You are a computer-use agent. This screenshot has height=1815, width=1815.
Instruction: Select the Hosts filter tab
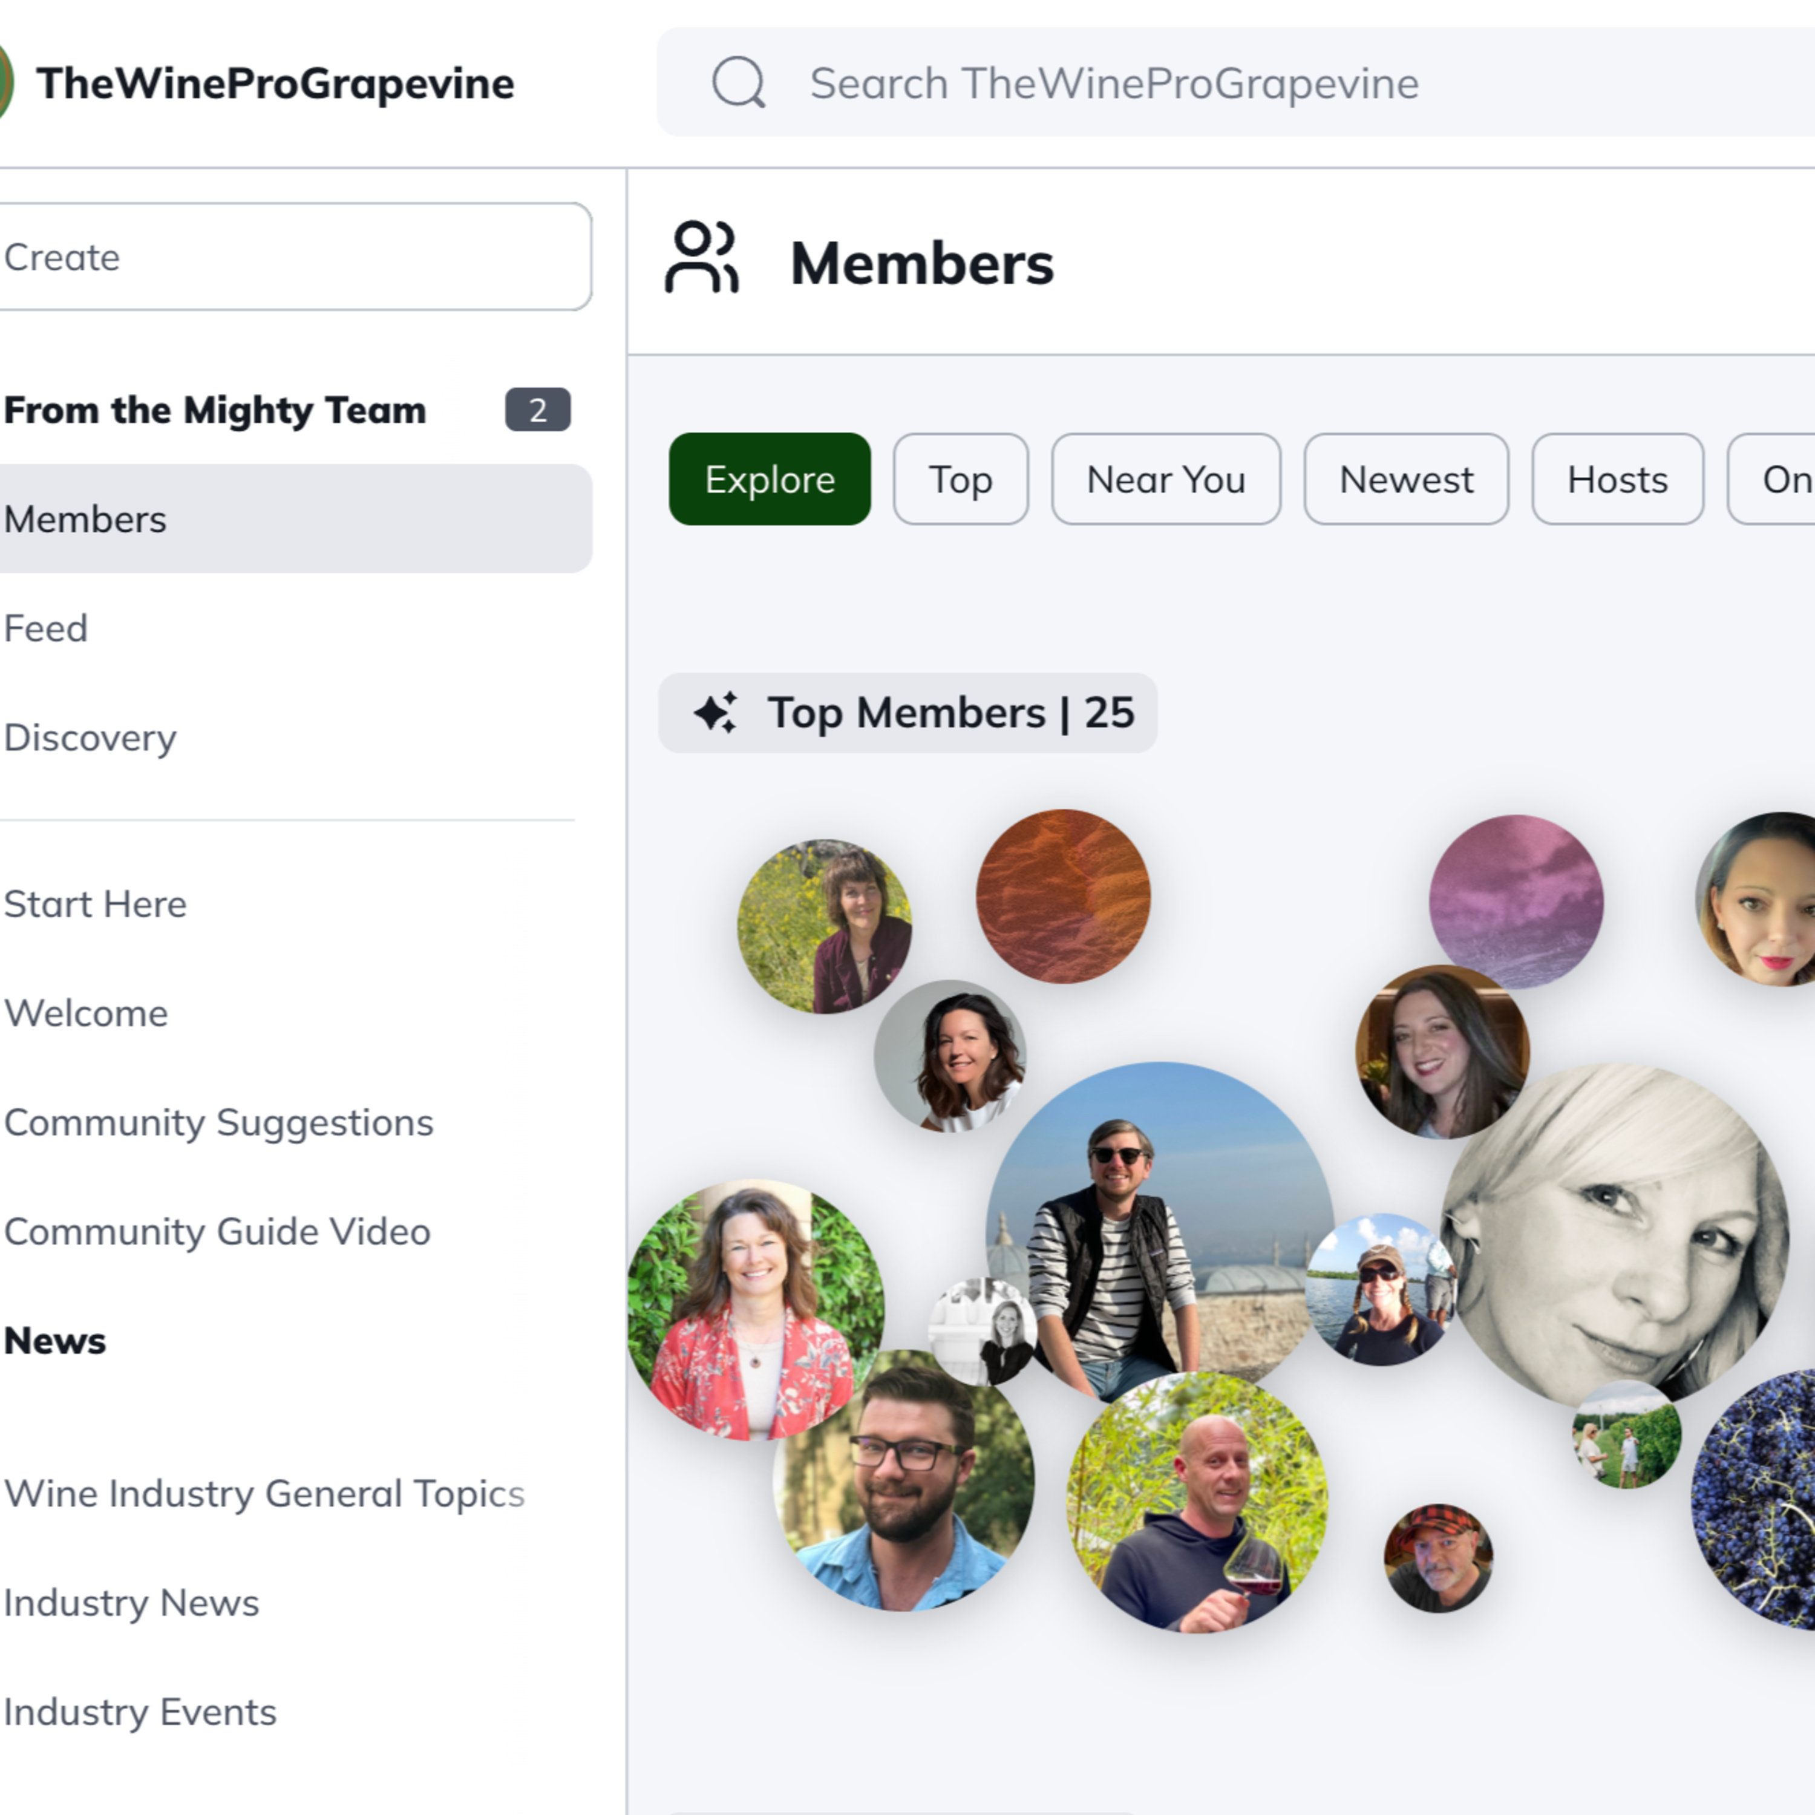pos(1617,479)
